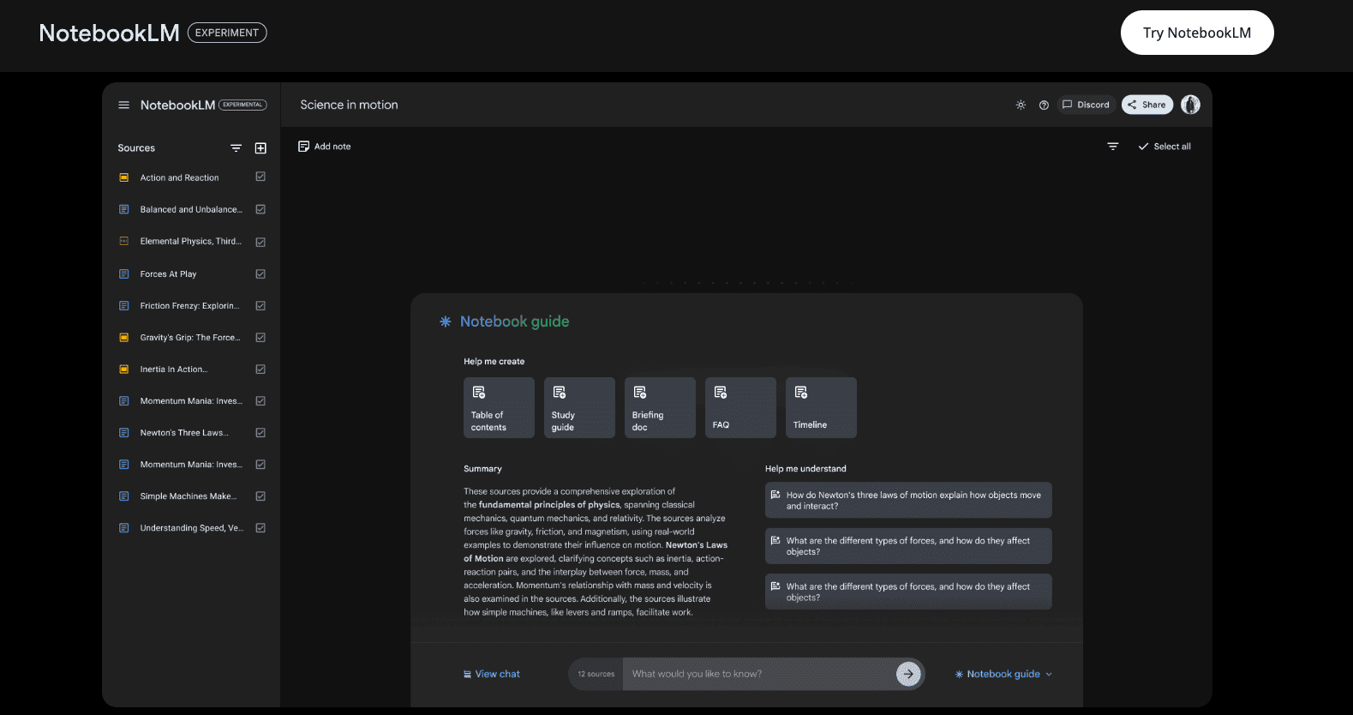Click the Newton's Three Laws document icon
1353x715 pixels.
coord(123,432)
